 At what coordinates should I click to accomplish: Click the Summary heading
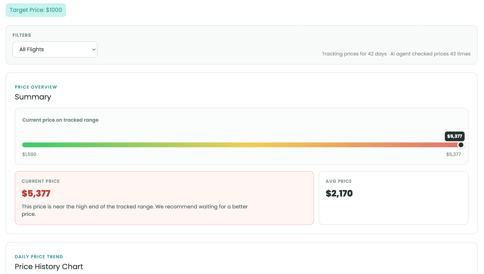pos(33,97)
